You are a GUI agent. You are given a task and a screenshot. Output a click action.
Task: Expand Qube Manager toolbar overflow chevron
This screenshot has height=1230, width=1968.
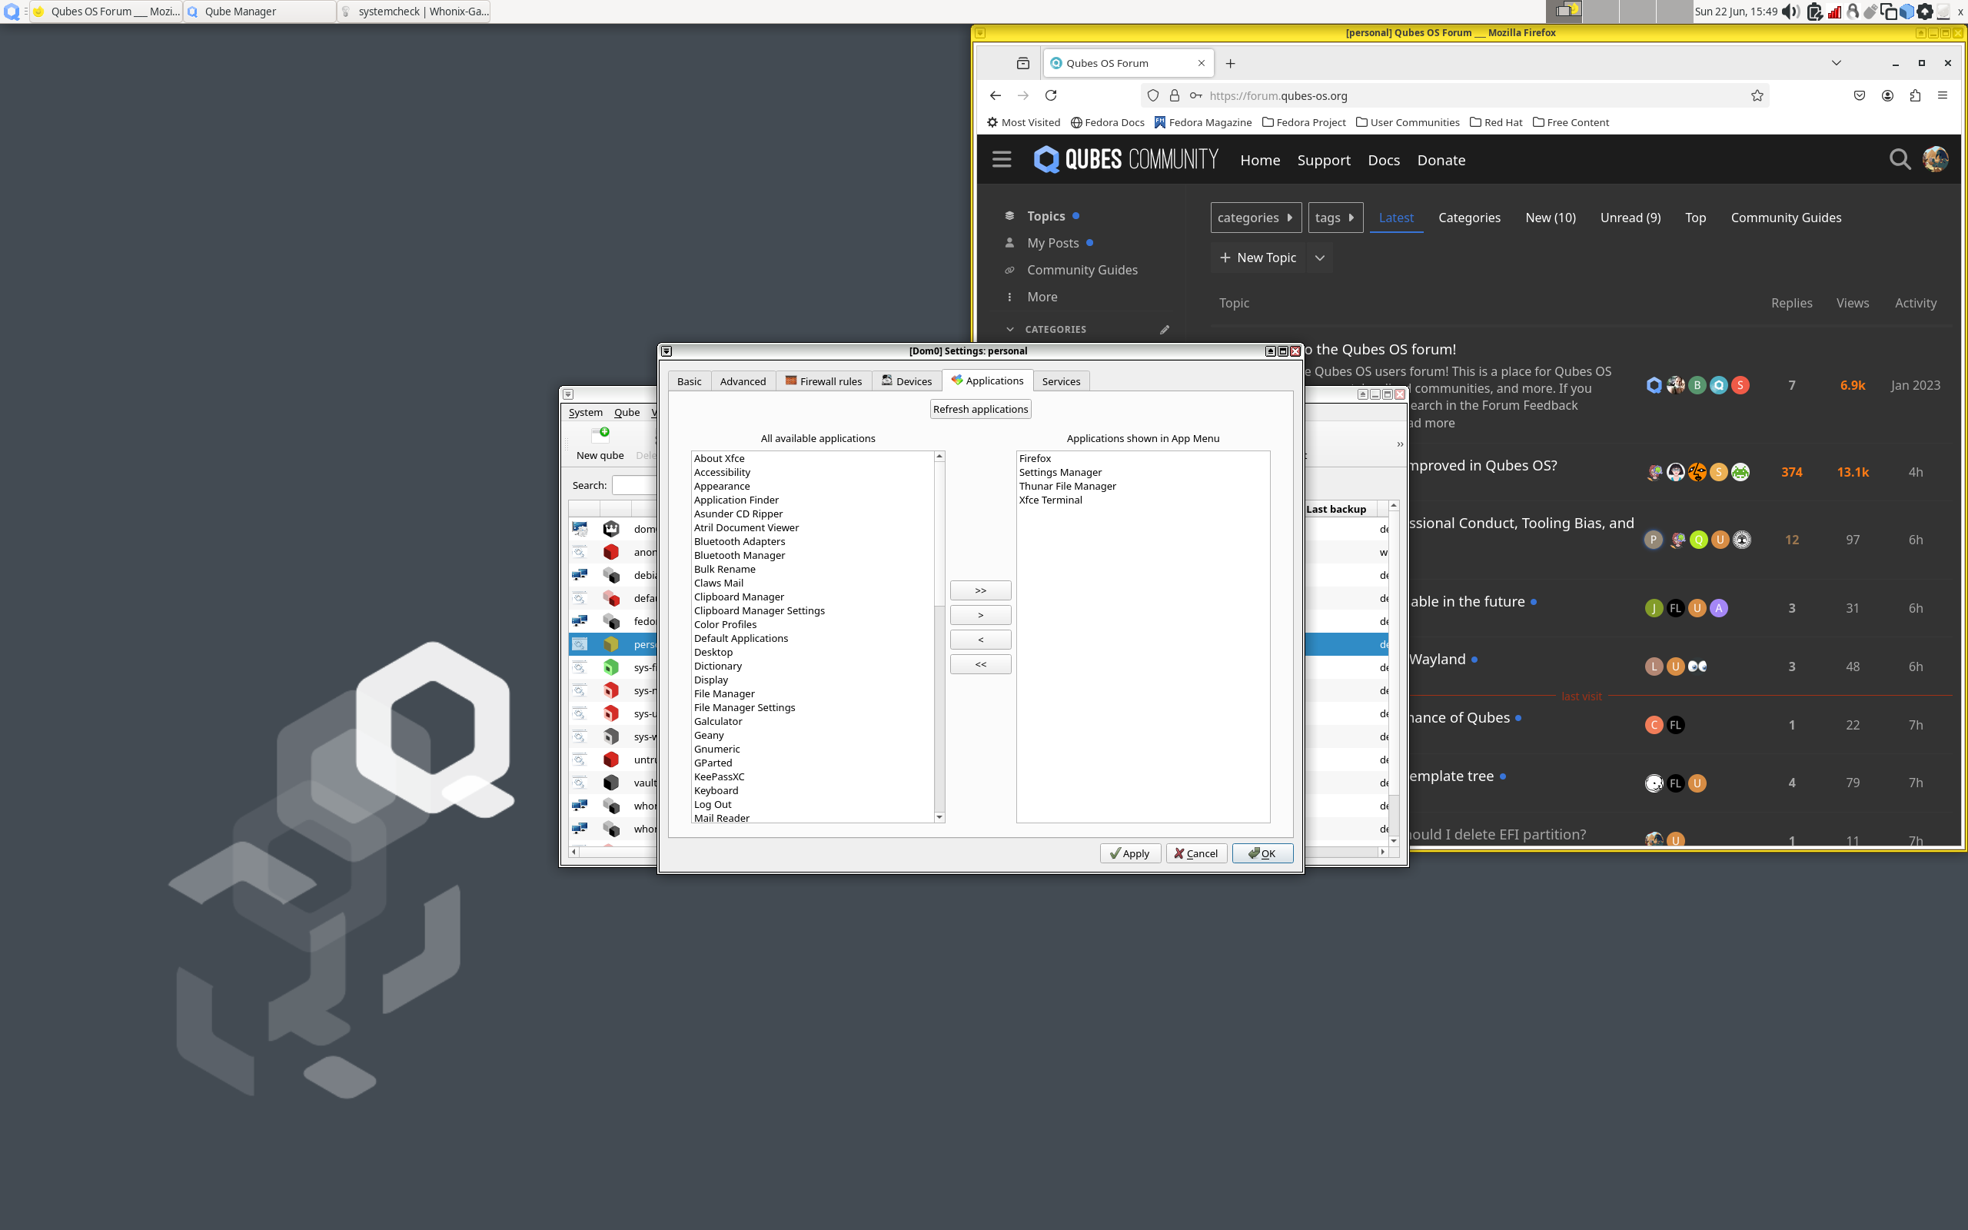point(1400,444)
